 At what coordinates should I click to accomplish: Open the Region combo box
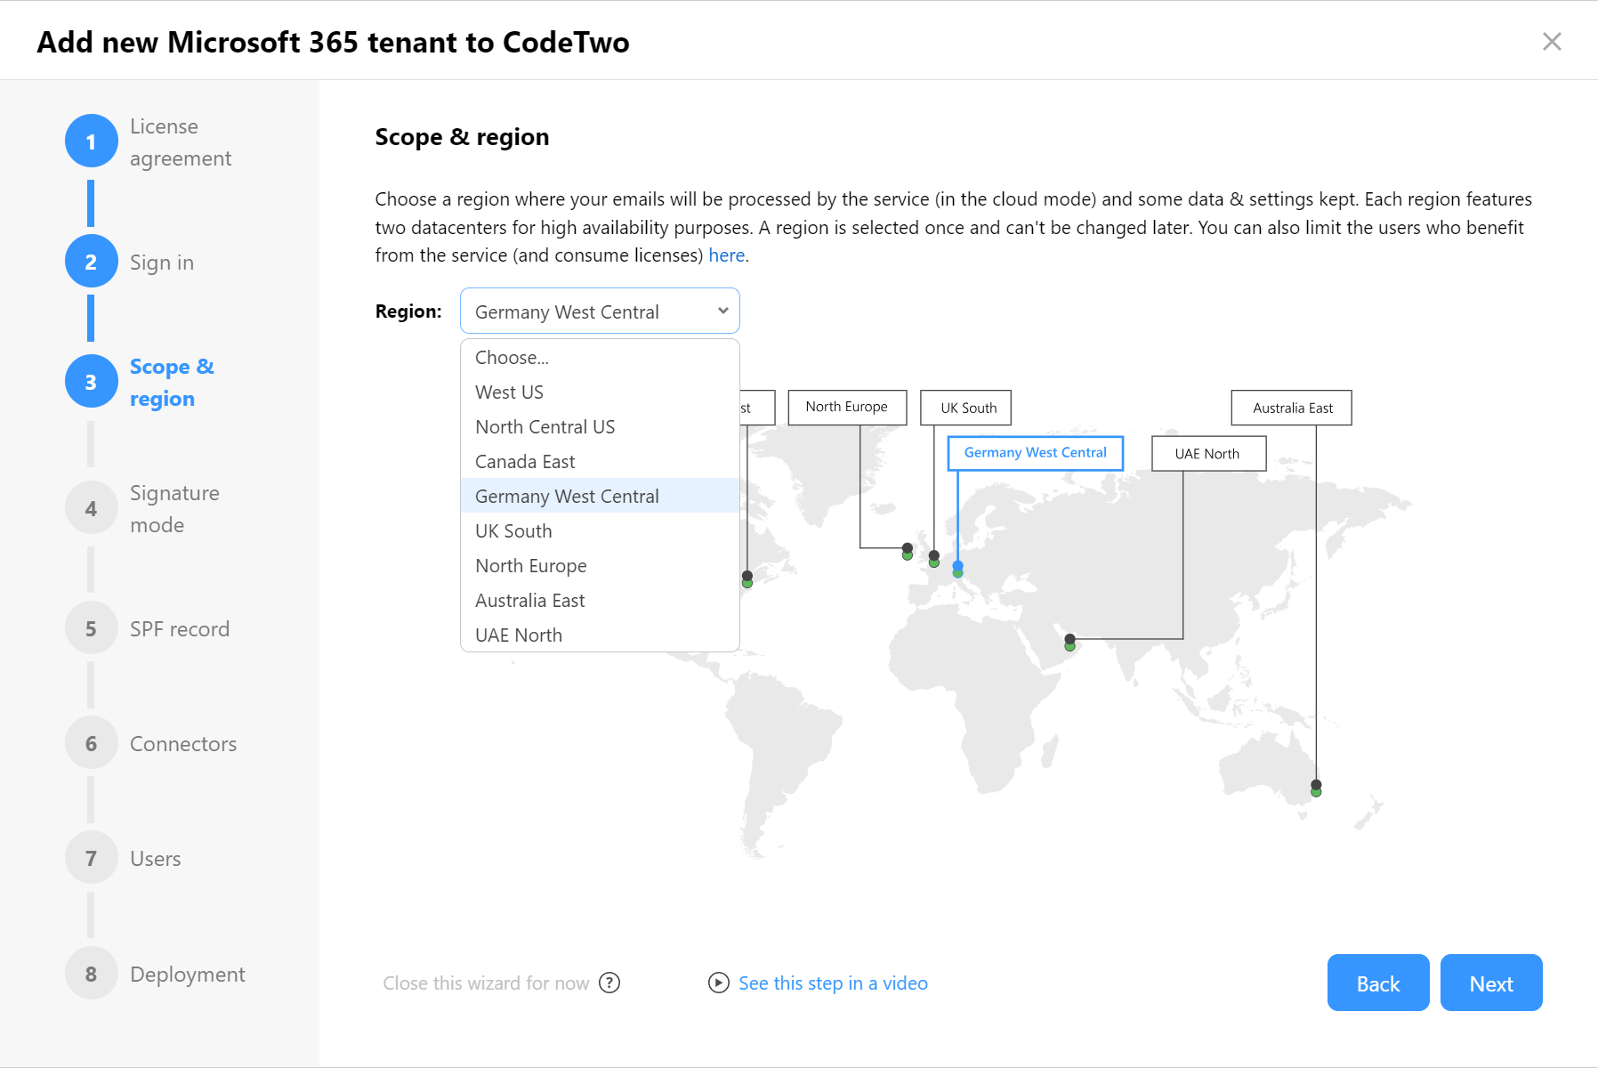tap(600, 311)
